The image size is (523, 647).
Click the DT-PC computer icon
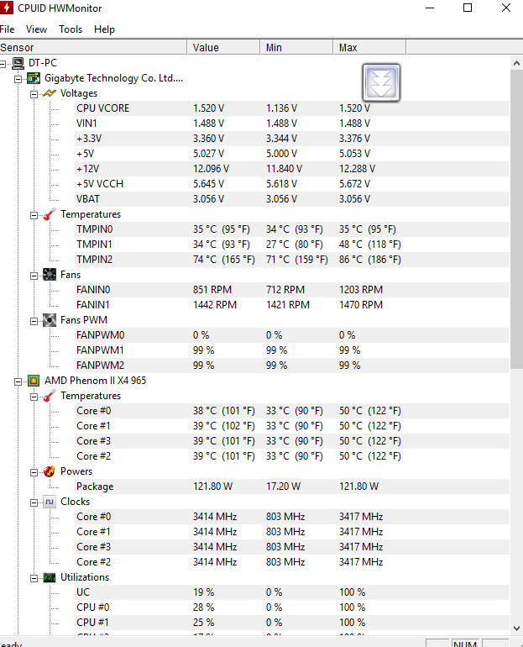[18, 63]
